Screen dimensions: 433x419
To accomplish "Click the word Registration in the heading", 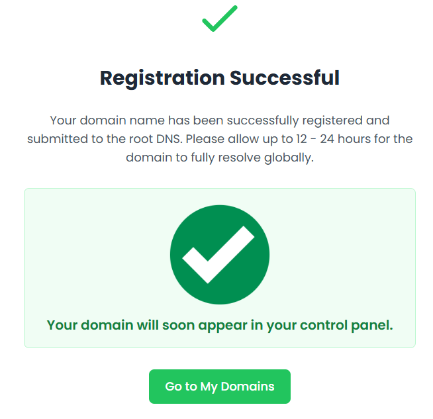I will (x=162, y=78).
